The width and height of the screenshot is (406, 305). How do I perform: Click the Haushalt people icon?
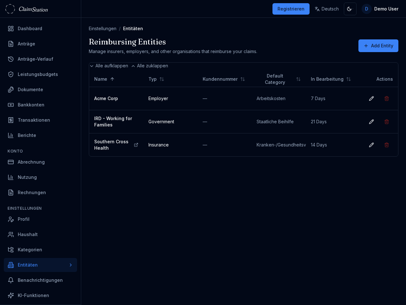[x=11, y=234]
